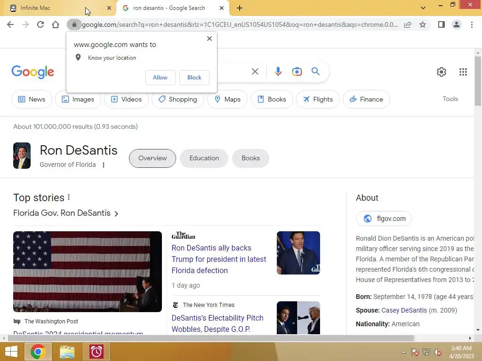Start a voice search with the microphone
The width and height of the screenshot is (482, 361).
[278, 71]
